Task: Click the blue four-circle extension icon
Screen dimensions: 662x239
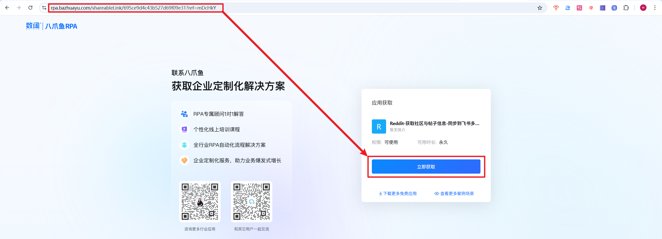Action: point(614,8)
